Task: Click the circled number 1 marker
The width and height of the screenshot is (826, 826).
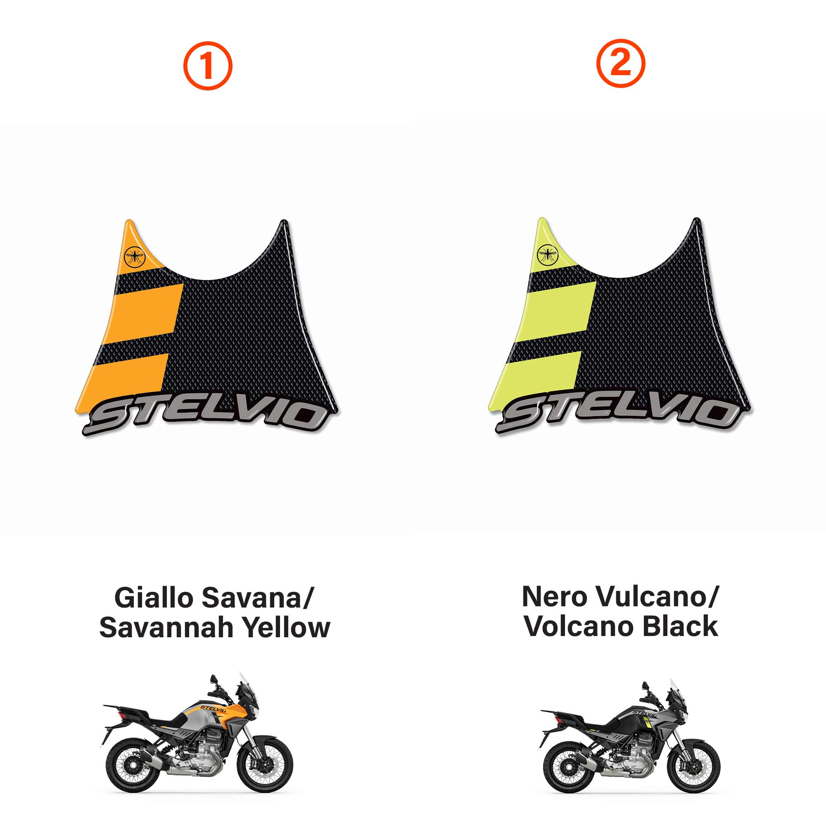Action: (208, 66)
